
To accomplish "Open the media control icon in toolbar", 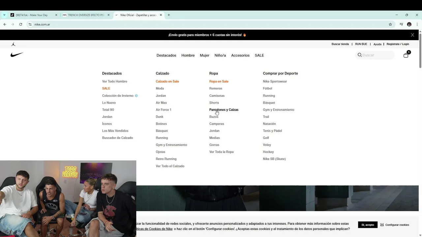I will [x=401, y=24].
